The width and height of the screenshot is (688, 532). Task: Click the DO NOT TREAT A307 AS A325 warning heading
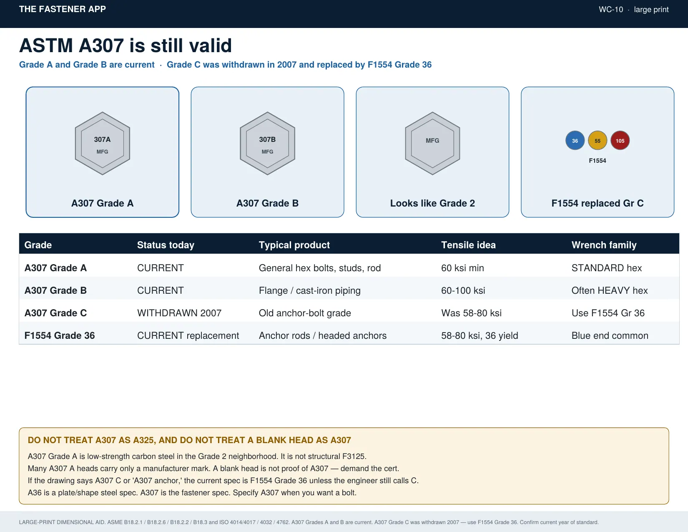point(189,440)
